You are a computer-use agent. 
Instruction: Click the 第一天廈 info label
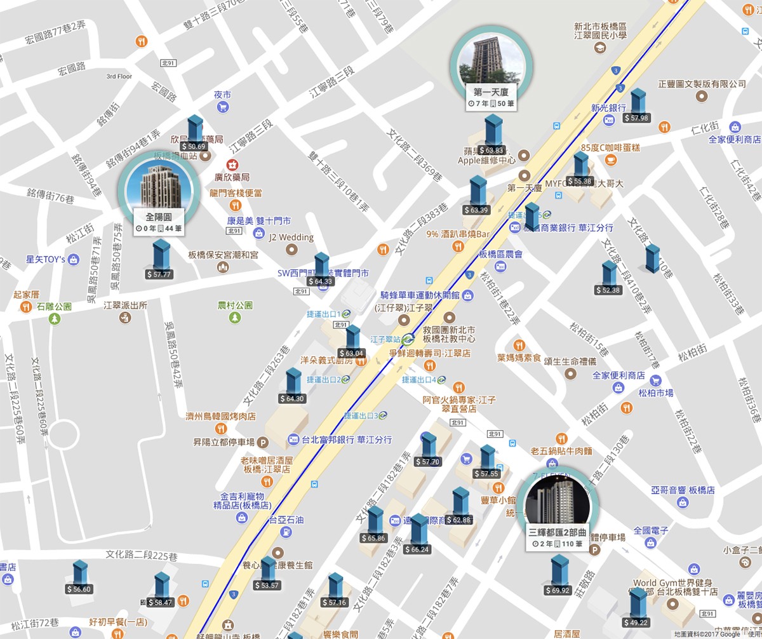(490, 97)
